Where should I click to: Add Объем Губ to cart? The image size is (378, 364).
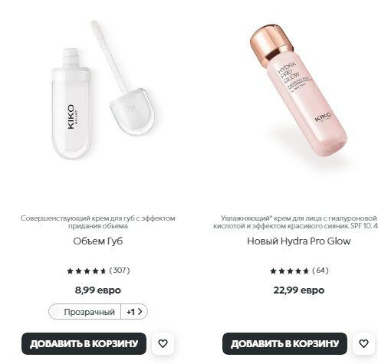[x=84, y=343]
